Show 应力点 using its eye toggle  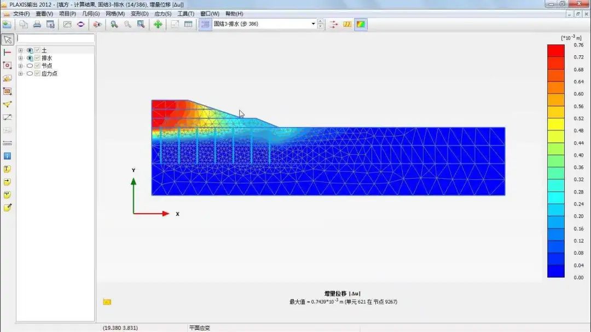point(30,73)
